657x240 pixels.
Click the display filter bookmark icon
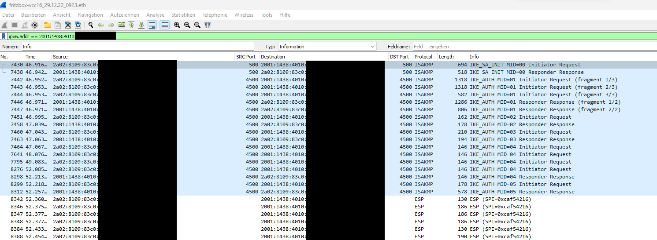pyautogui.click(x=4, y=36)
